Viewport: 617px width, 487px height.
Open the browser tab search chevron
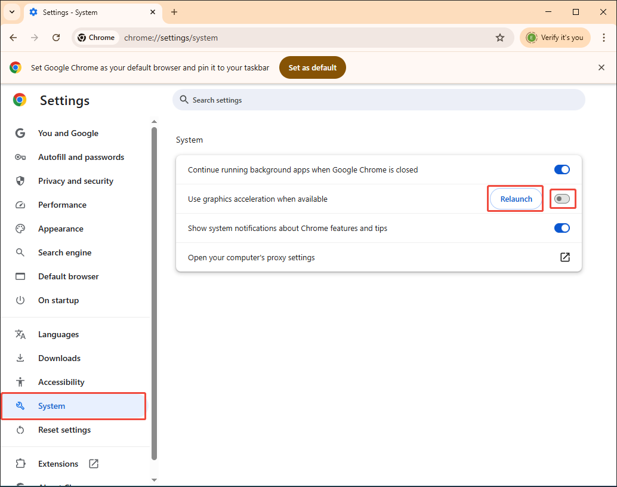[x=12, y=12]
